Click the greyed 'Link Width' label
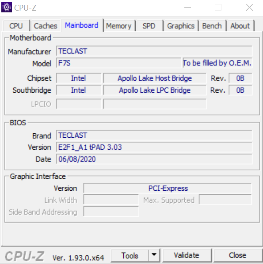 click(x=61, y=200)
